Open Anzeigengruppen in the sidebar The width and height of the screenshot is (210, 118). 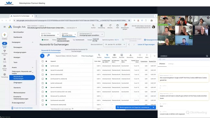20,52
